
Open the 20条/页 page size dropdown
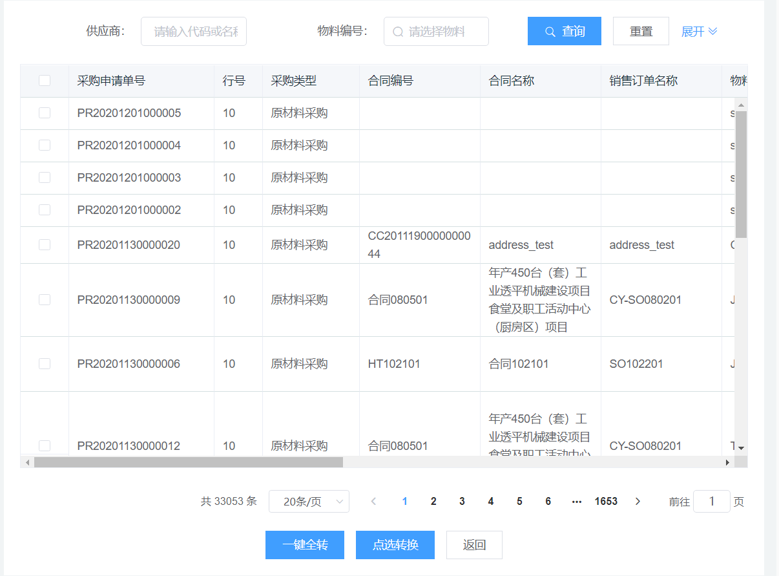(309, 502)
